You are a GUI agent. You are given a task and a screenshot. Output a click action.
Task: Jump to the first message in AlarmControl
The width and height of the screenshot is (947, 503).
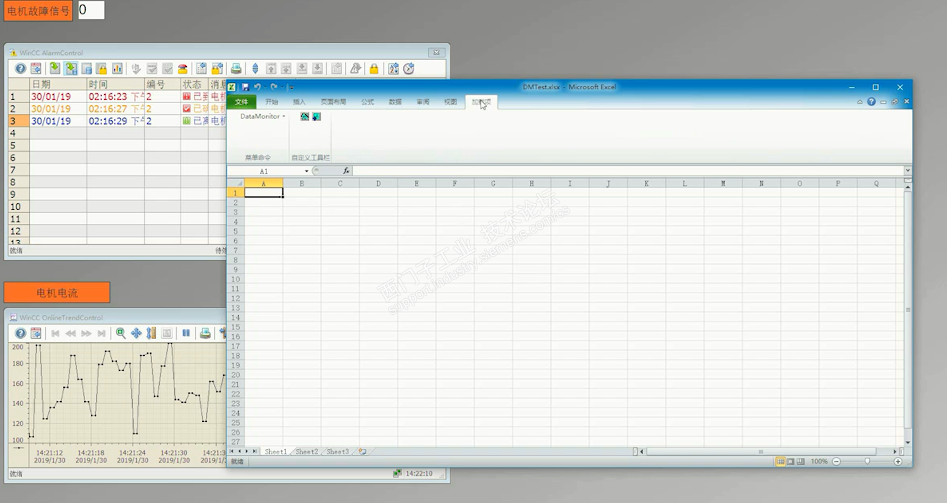click(x=271, y=69)
